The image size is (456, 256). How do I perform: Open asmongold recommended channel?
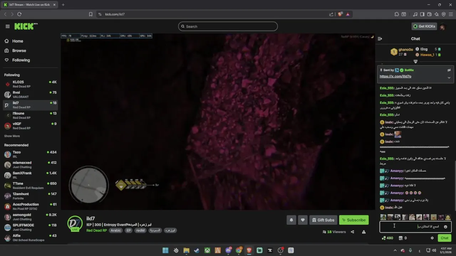(x=30, y=217)
